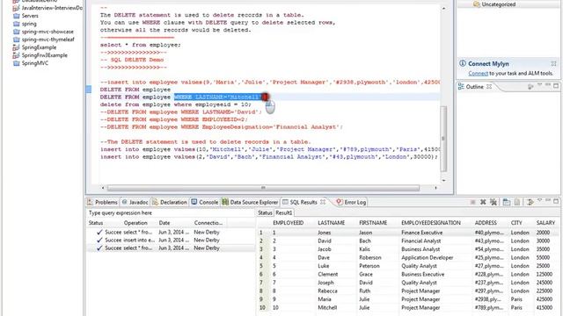The image size is (563, 316).
Task: Select the Servers project folder
Action: point(26,16)
